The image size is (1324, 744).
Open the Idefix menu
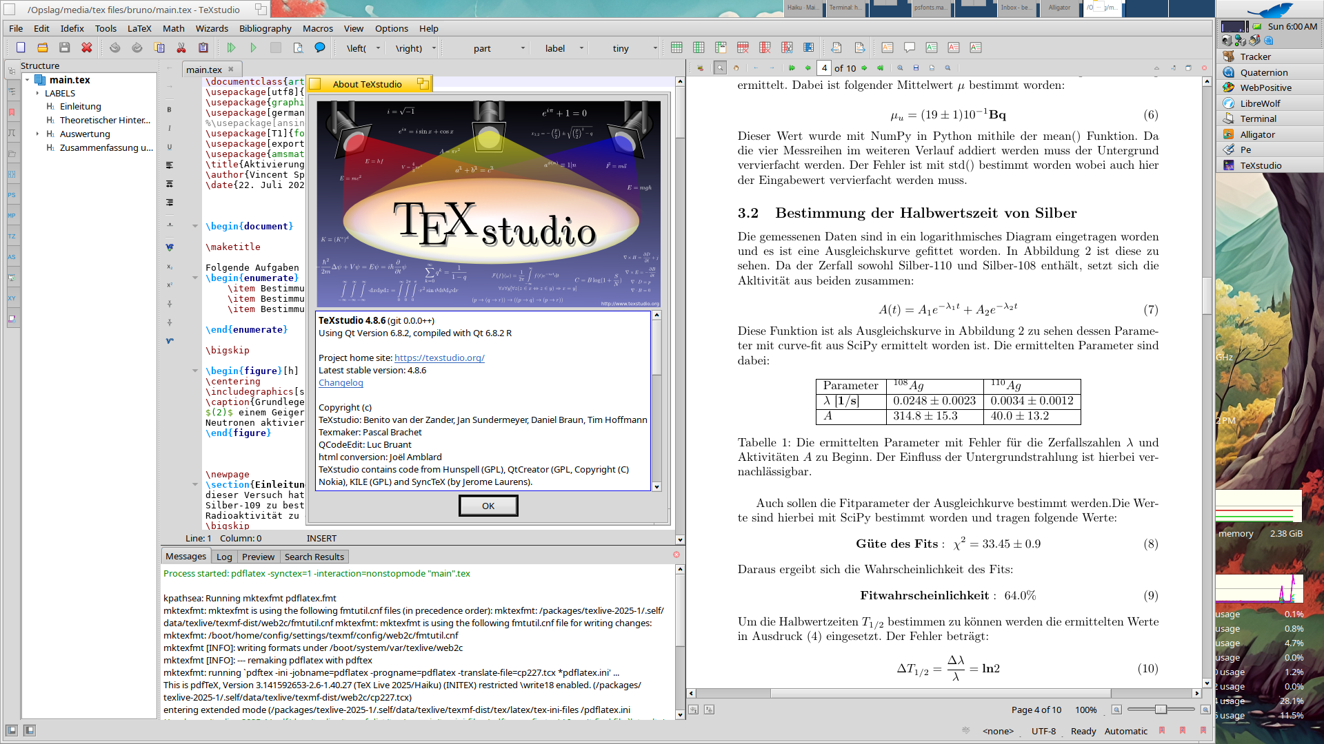coord(72,28)
